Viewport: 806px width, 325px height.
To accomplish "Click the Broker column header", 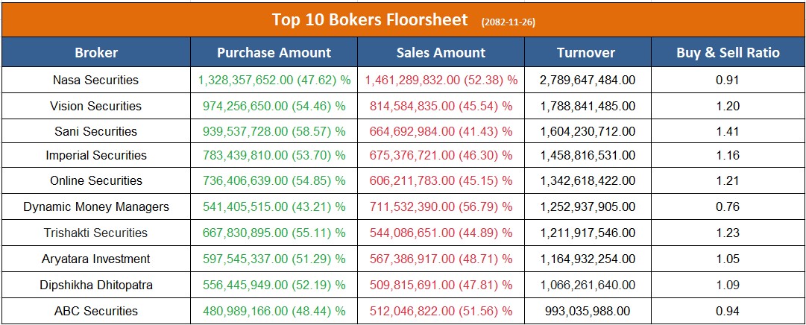I will click(96, 53).
